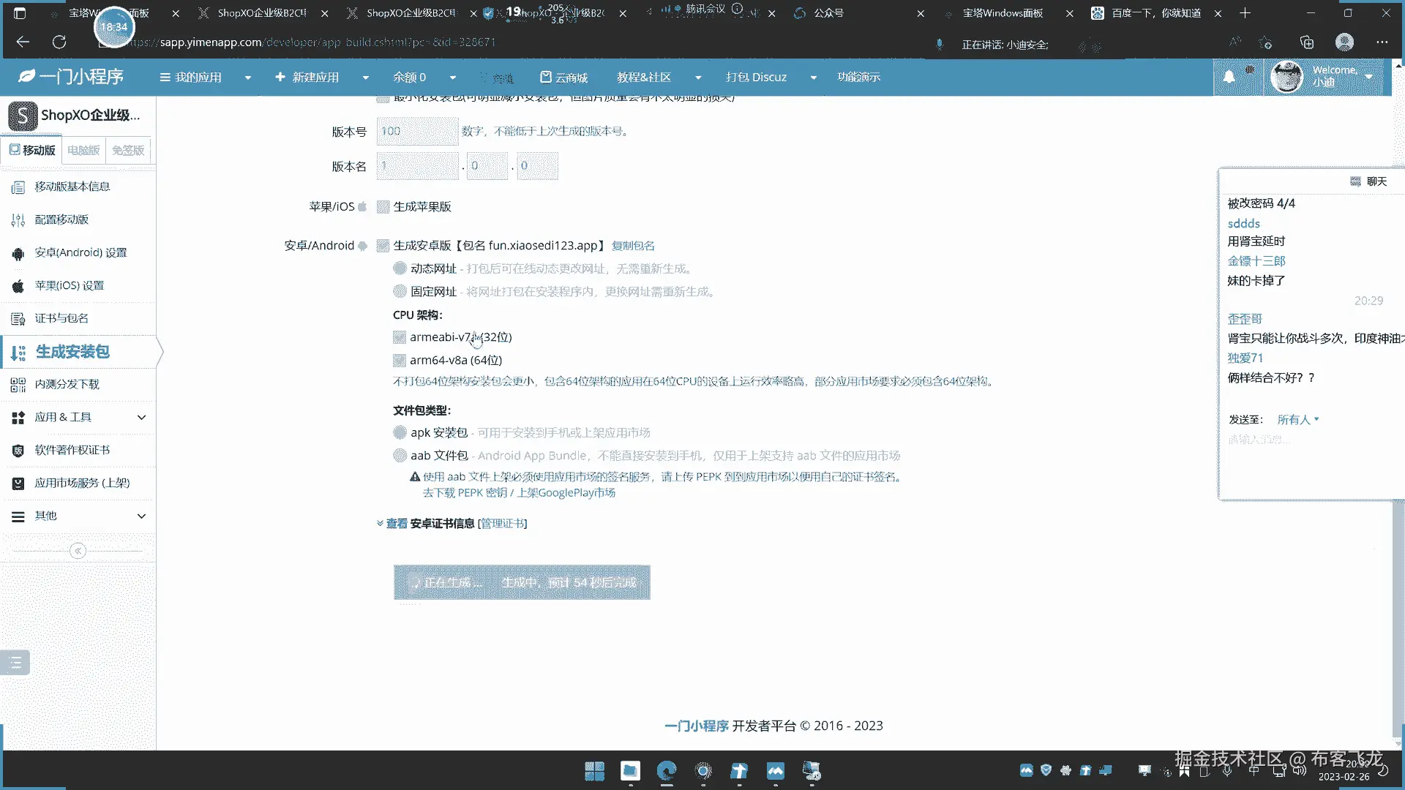
Task: Open 软件著作权证书 sidebar entry
Action: (x=72, y=450)
